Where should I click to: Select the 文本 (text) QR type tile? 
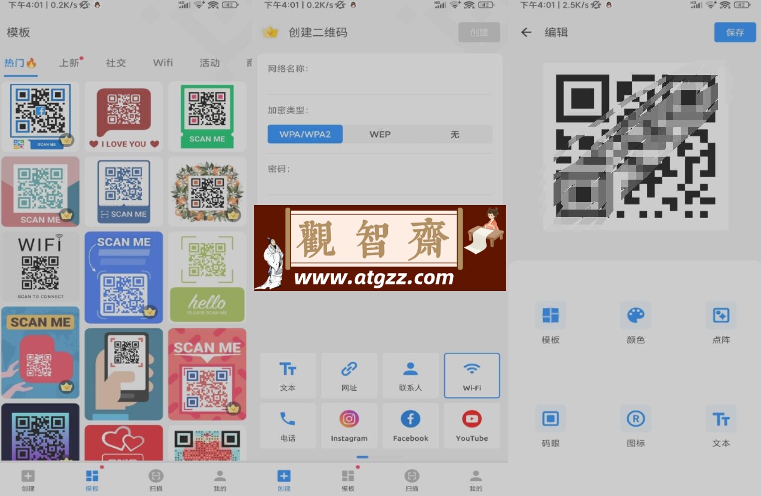click(x=288, y=375)
